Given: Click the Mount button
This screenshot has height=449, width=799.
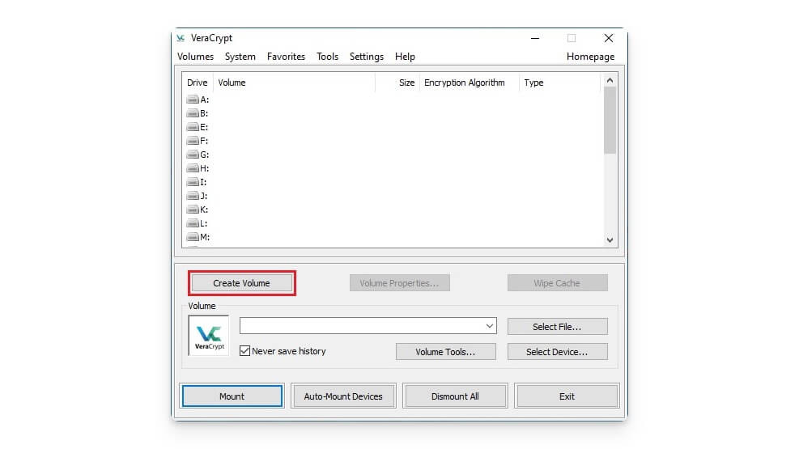Looking at the screenshot, I should (x=232, y=396).
